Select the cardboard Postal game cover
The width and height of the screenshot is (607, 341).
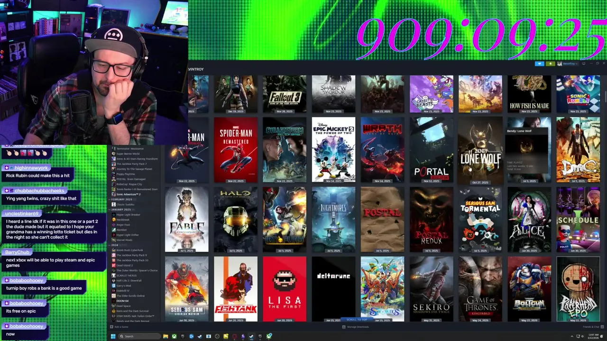coord(382,219)
